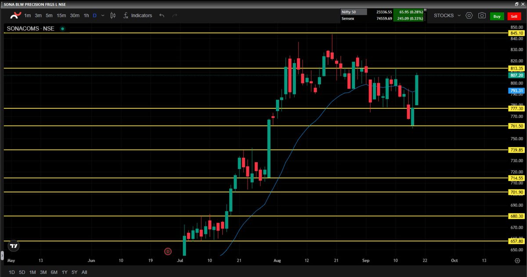Click the 813.35 price line label

516,68
